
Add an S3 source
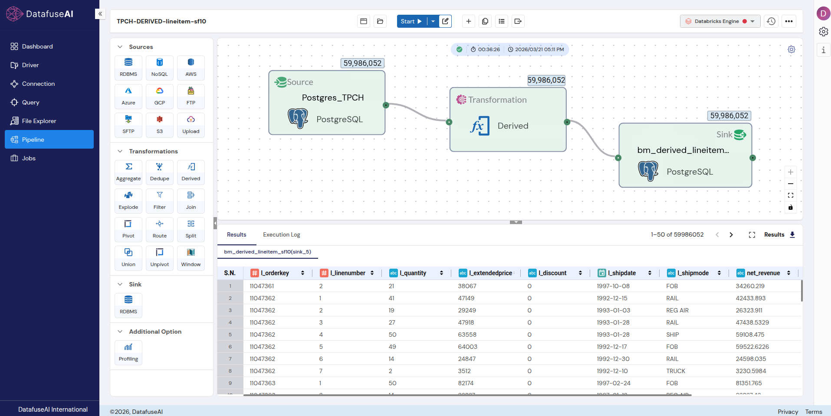[x=160, y=125]
